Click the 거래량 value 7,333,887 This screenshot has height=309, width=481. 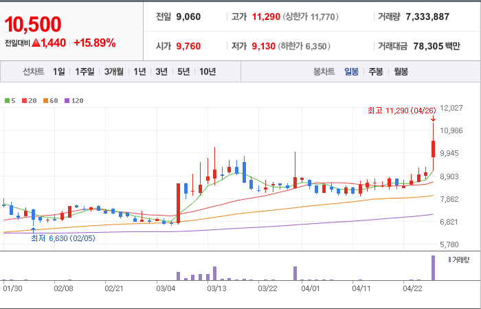pos(427,16)
